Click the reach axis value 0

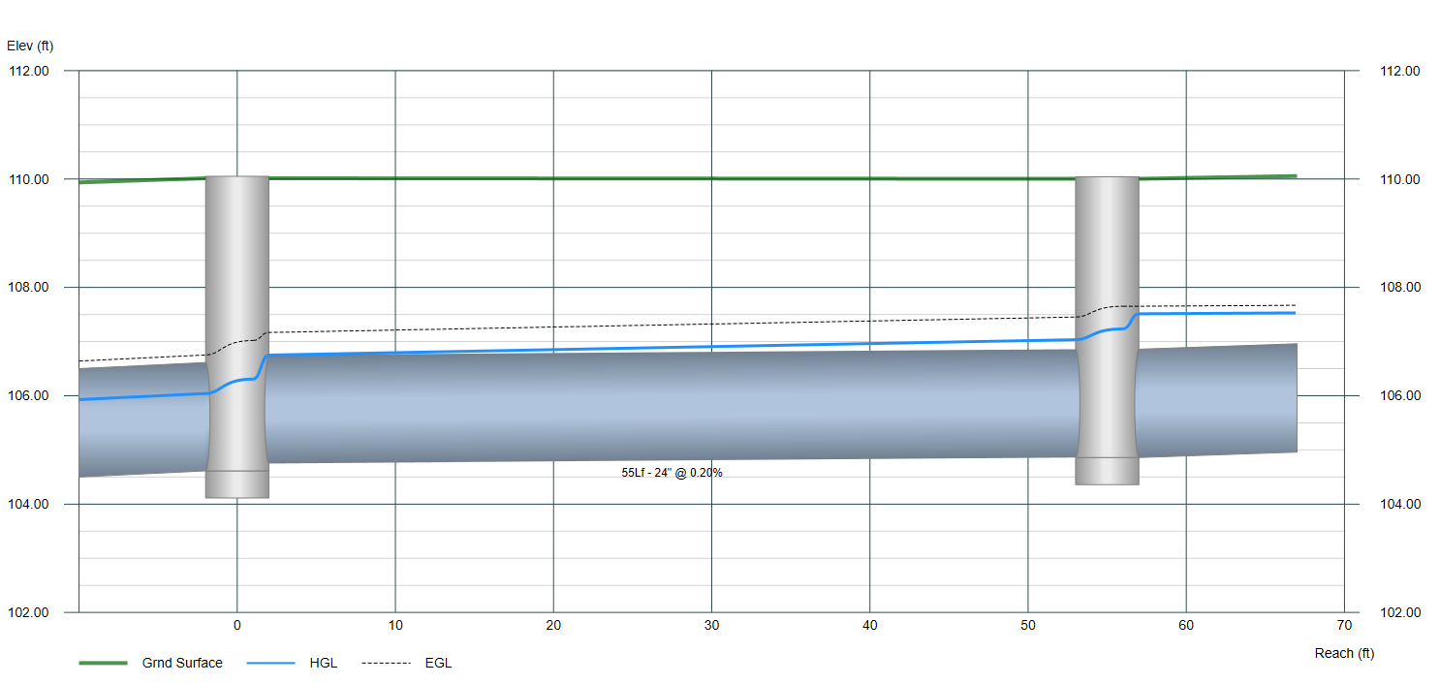point(237,628)
